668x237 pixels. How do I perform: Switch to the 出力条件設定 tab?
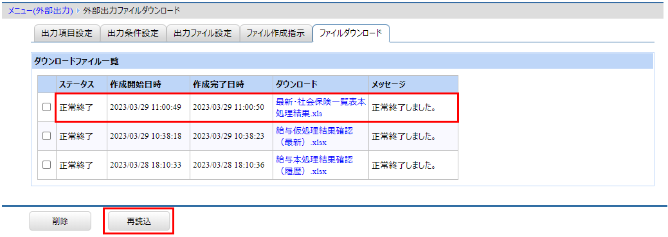[133, 33]
